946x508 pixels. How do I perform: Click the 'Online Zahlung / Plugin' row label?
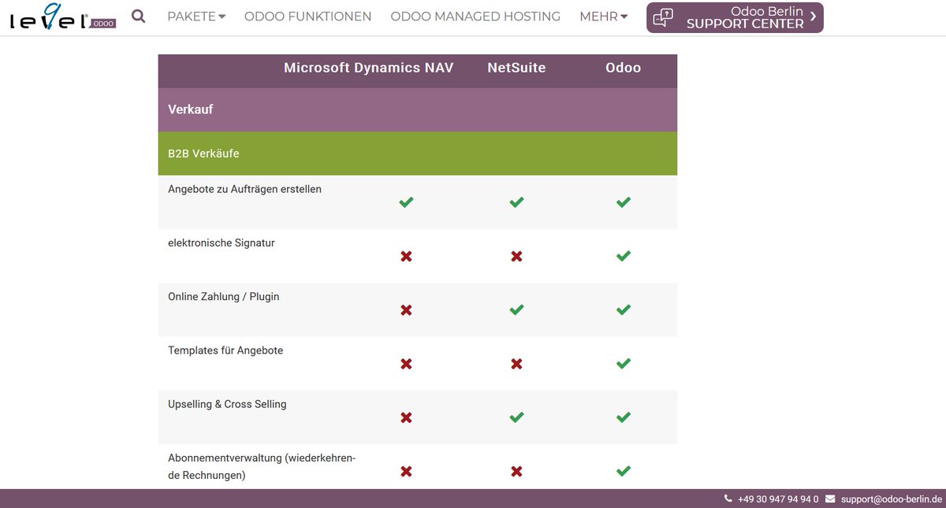point(224,296)
